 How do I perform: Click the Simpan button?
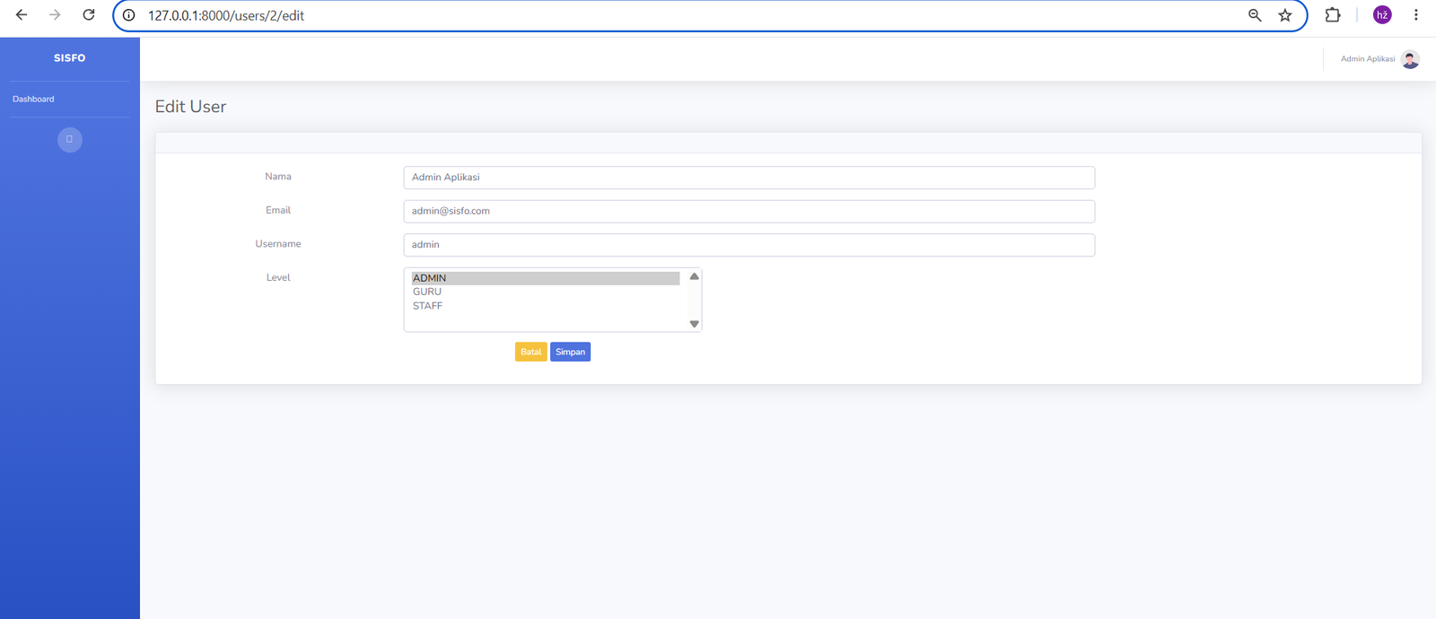click(570, 352)
